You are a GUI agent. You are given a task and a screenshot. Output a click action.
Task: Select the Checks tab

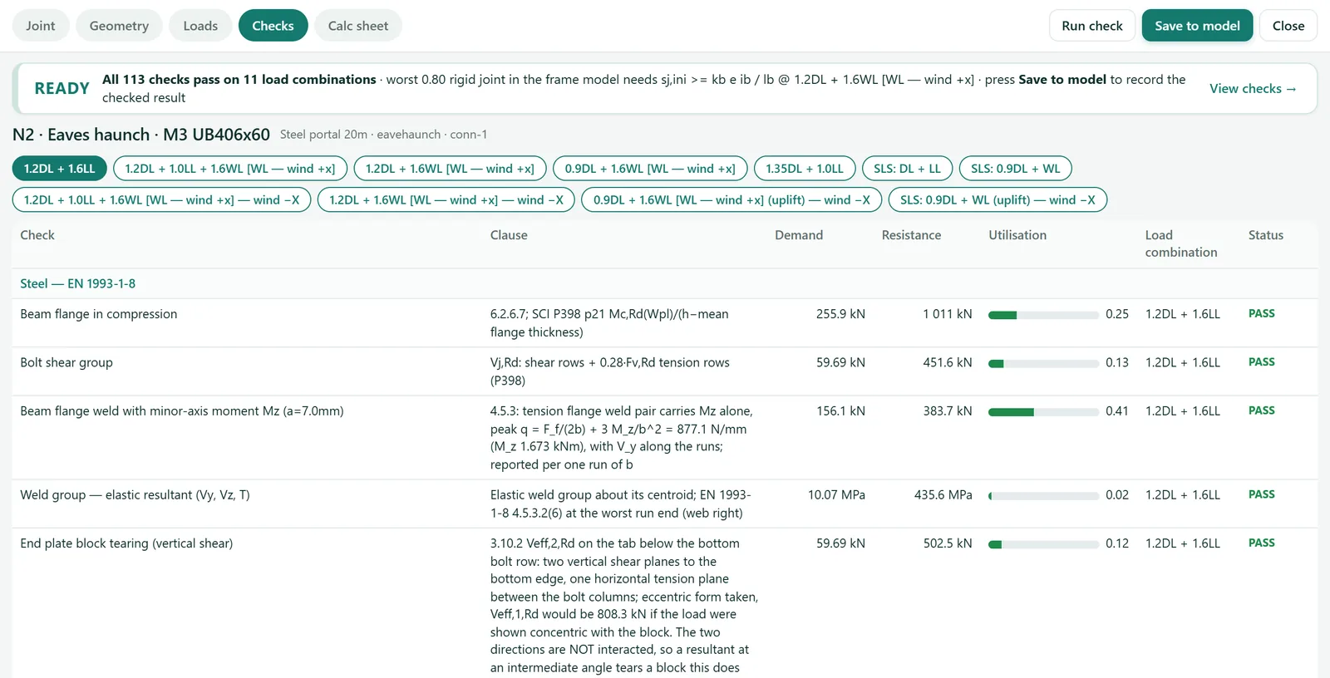[273, 26]
